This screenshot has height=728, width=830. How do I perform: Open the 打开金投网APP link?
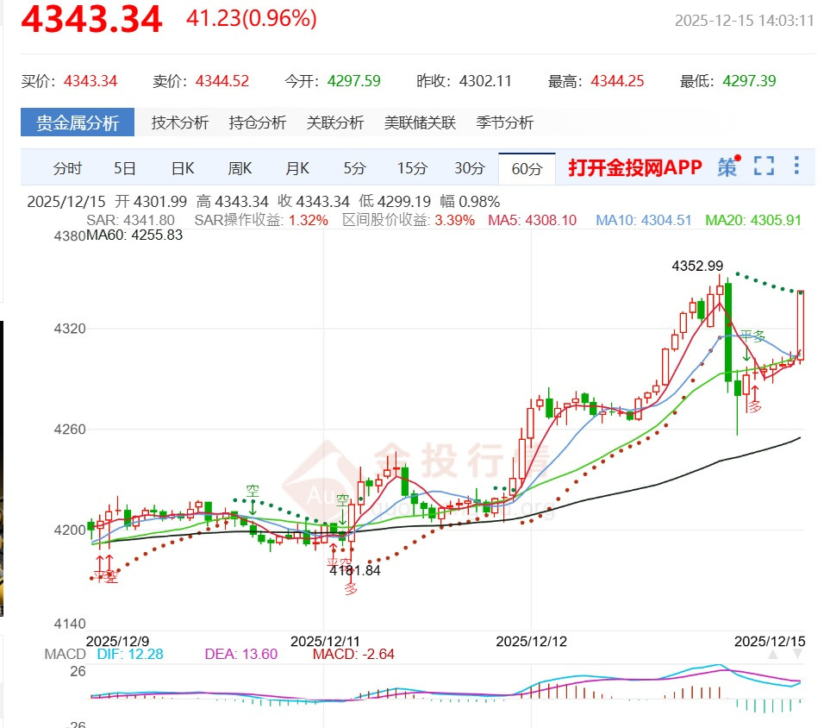(635, 168)
